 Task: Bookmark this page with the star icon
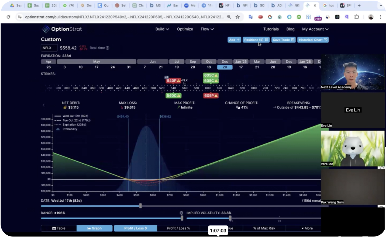pyautogui.click(x=237, y=17)
